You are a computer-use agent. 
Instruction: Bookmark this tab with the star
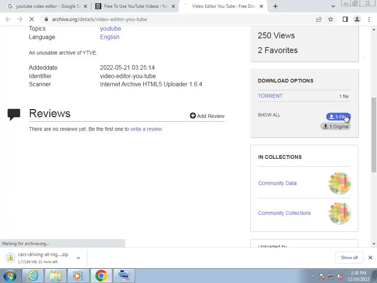pos(331,19)
